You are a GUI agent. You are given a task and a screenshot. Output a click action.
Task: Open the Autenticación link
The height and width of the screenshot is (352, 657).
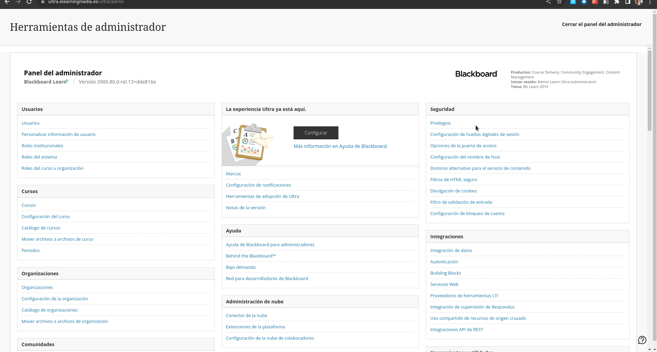[x=444, y=262]
